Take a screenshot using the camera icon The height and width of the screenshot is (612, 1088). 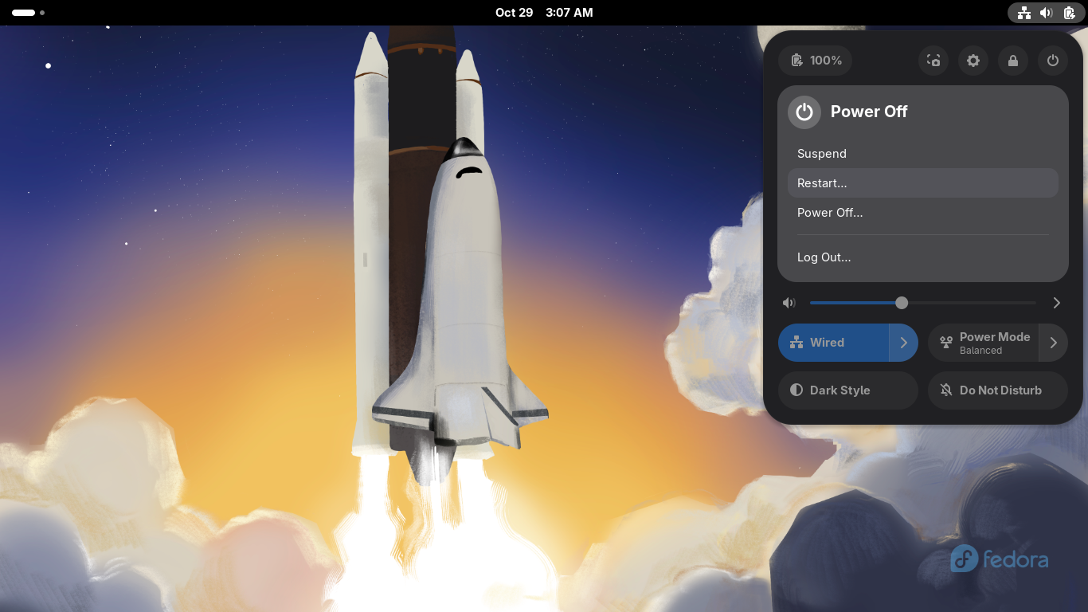tap(933, 61)
